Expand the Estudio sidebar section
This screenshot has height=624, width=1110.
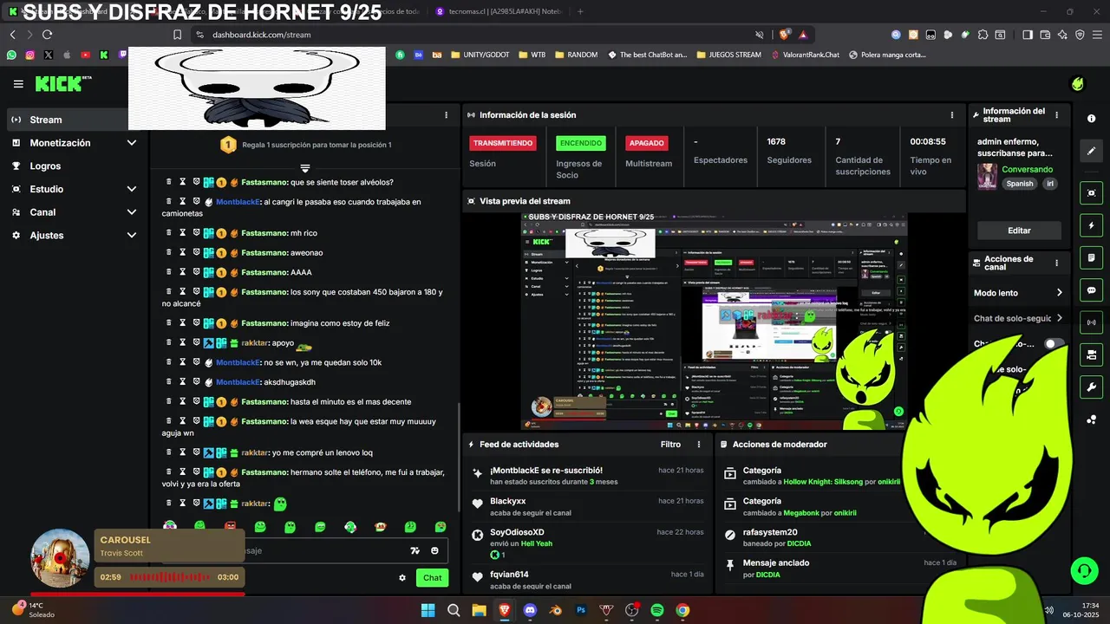point(132,189)
